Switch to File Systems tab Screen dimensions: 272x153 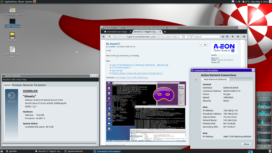40,85
